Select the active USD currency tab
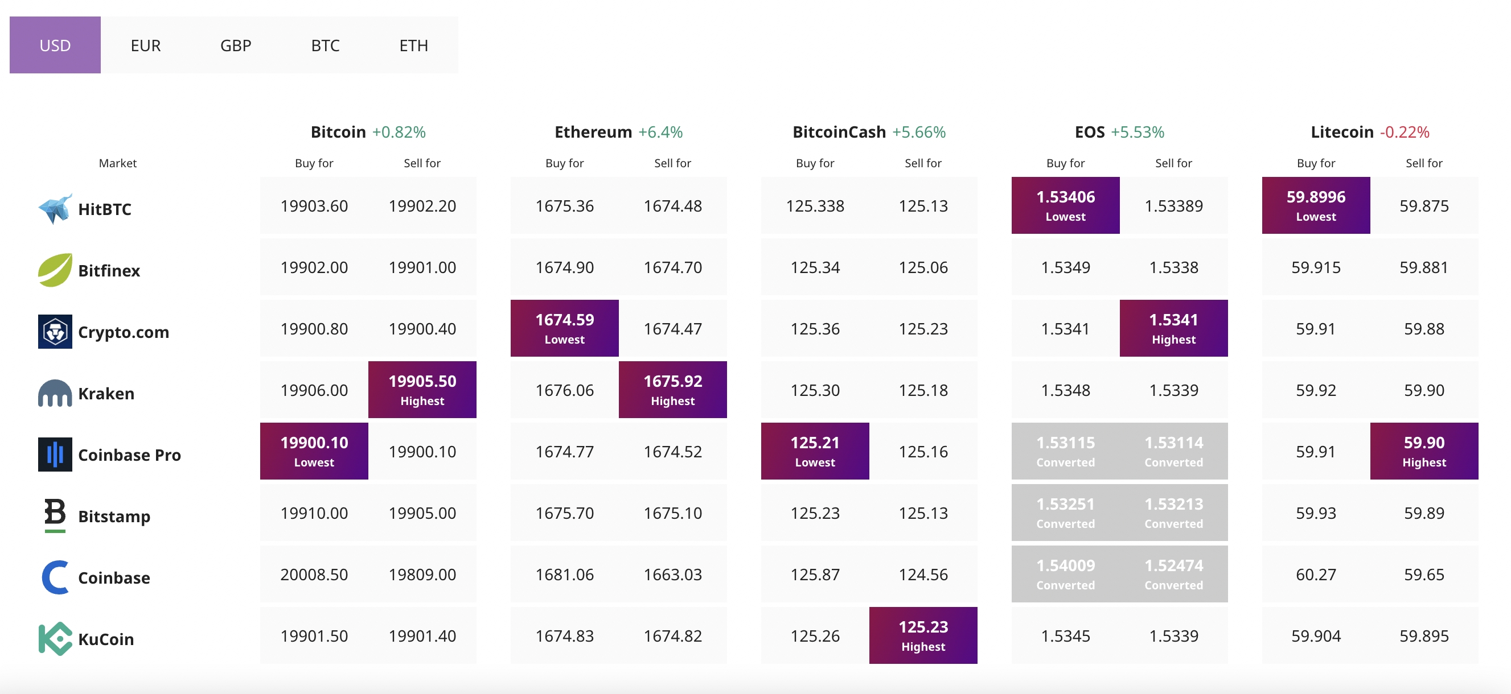 coord(55,45)
